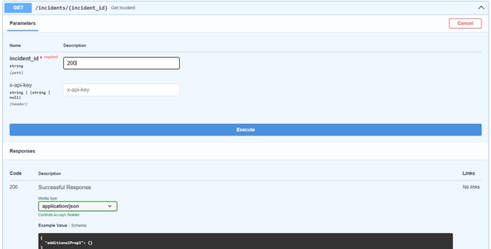Click the x-api-key input field
This screenshot has width=491, height=249.
click(x=121, y=90)
